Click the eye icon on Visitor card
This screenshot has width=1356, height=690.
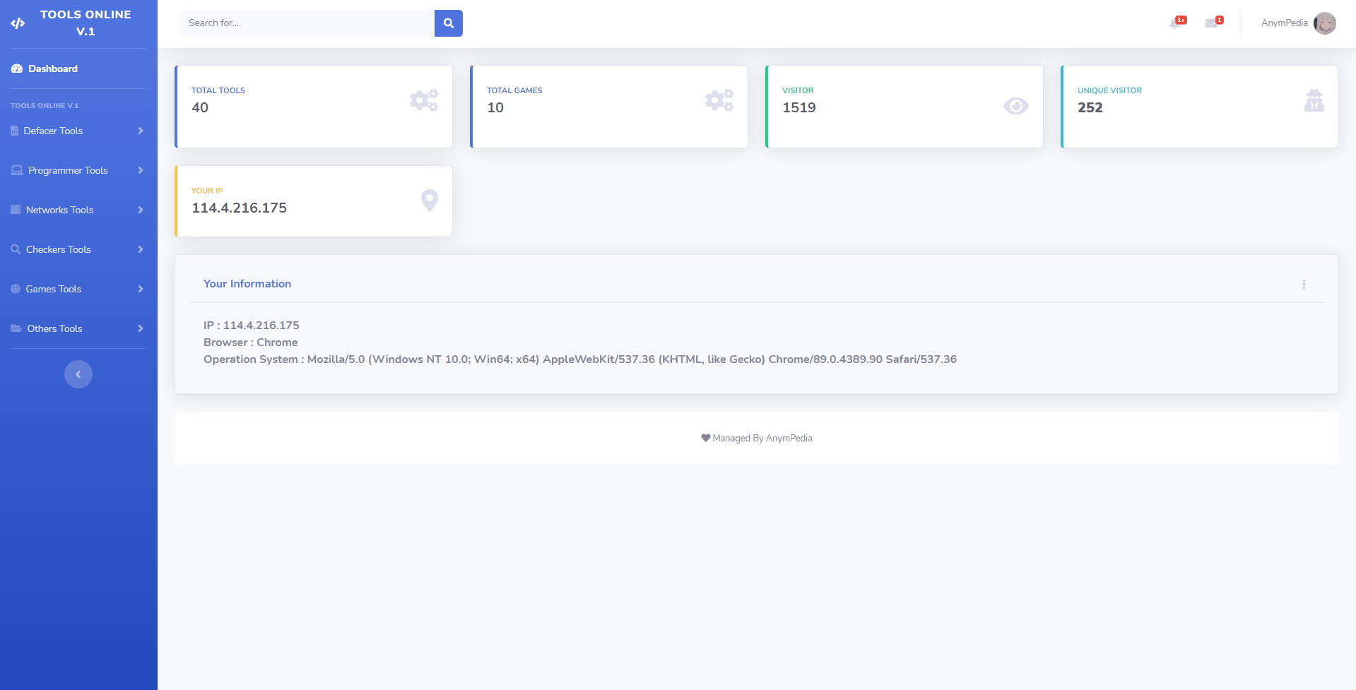pos(1015,105)
